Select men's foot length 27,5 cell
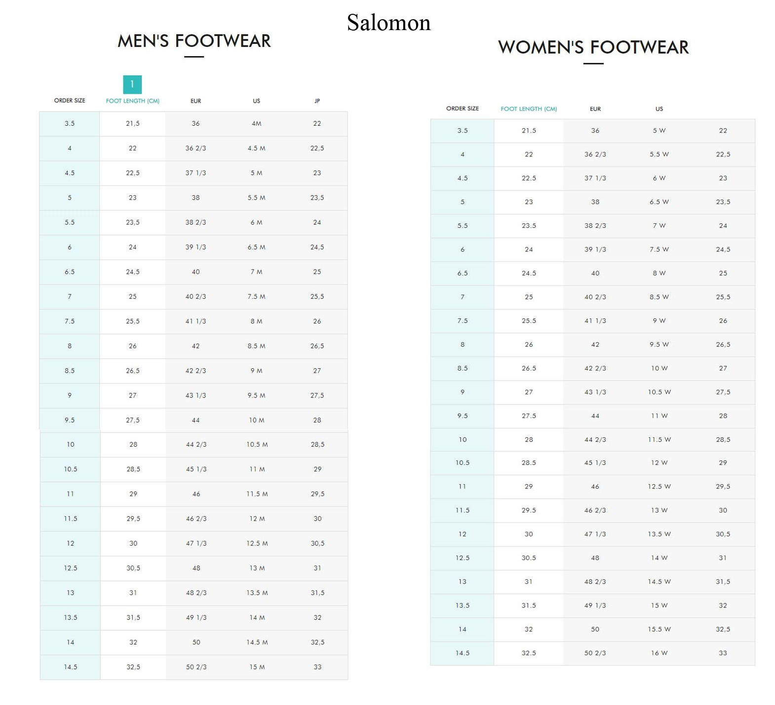775x705 pixels. (133, 420)
